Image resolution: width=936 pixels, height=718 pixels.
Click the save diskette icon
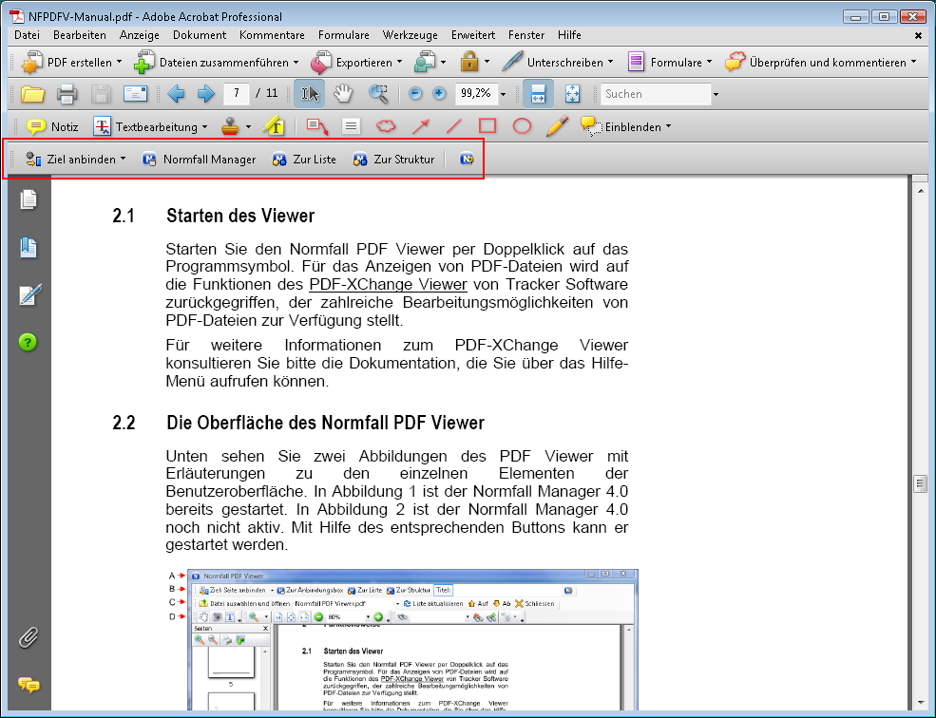(101, 94)
